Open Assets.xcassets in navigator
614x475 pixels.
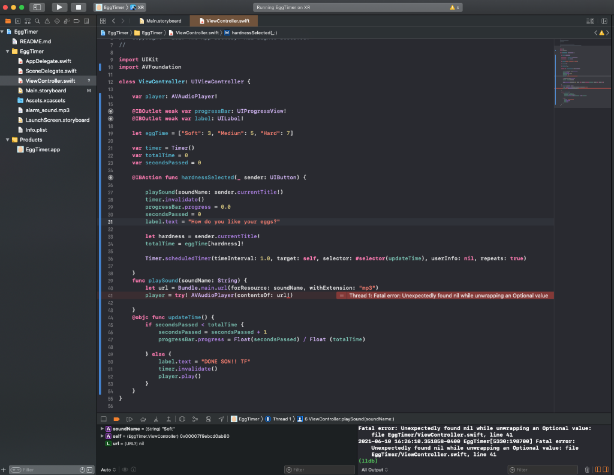click(x=41, y=101)
